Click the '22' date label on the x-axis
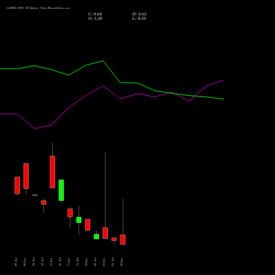The height and width of the screenshot is (275, 275). pos(95,262)
